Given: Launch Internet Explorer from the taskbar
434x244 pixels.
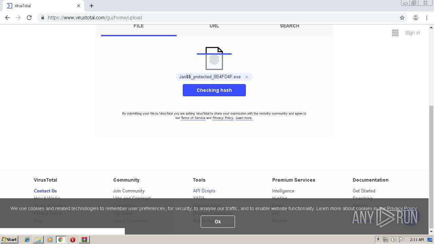Looking at the screenshot, I should coord(27,240).
